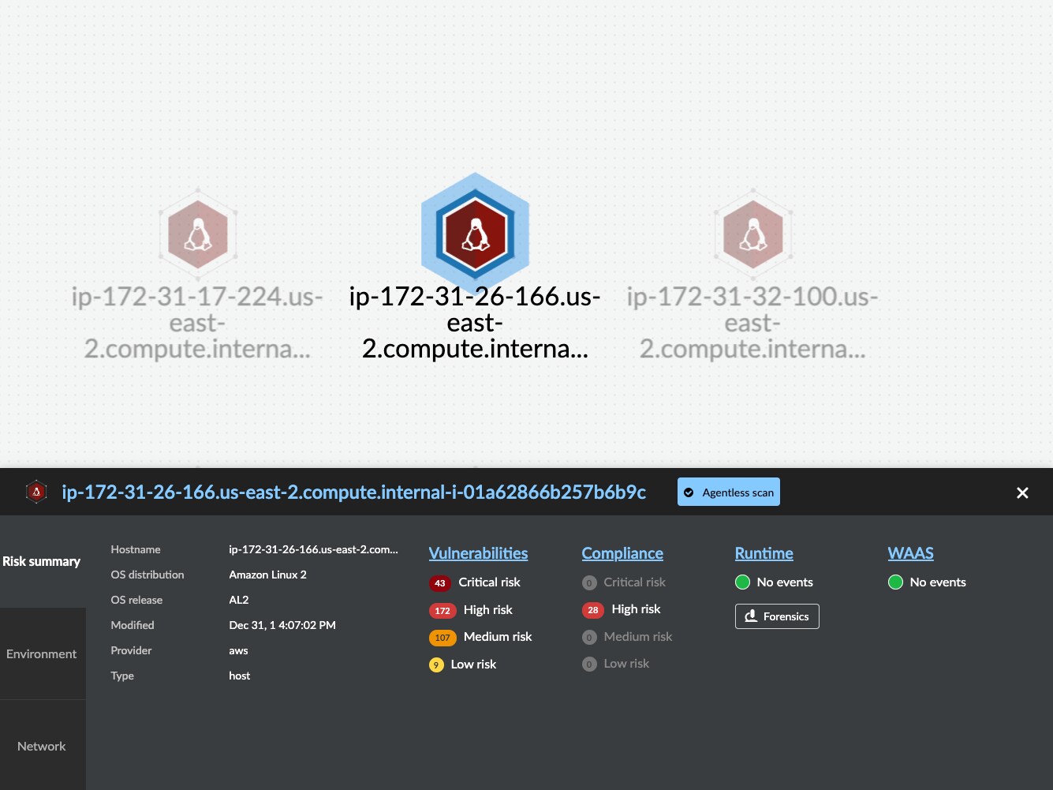Click the Agentless scan badge
Screen dimensions: 1053x790
(x=728, y=492)
